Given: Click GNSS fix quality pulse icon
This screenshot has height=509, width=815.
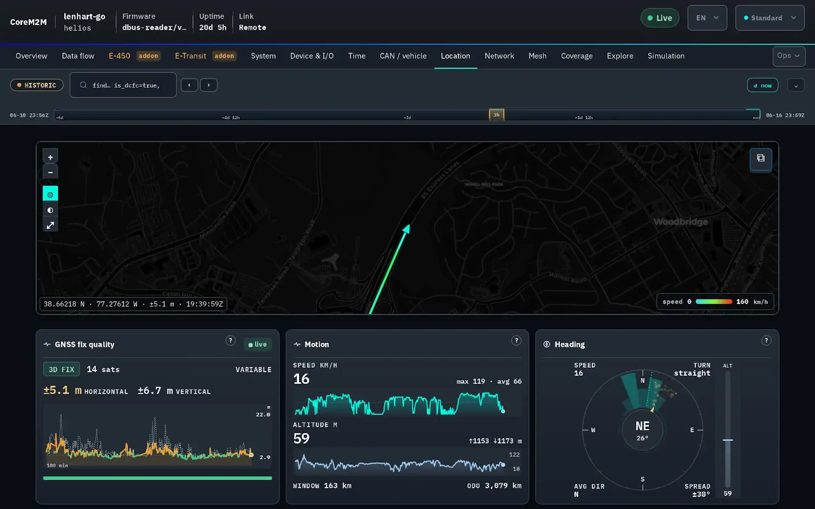Looking at the screenshot, I should click(x=47, y=344).
